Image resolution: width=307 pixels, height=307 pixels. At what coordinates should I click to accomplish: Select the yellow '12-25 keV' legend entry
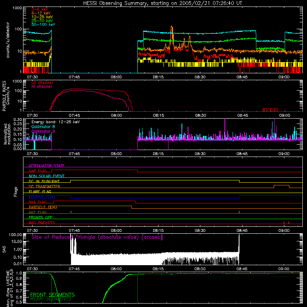coord(42,17)
